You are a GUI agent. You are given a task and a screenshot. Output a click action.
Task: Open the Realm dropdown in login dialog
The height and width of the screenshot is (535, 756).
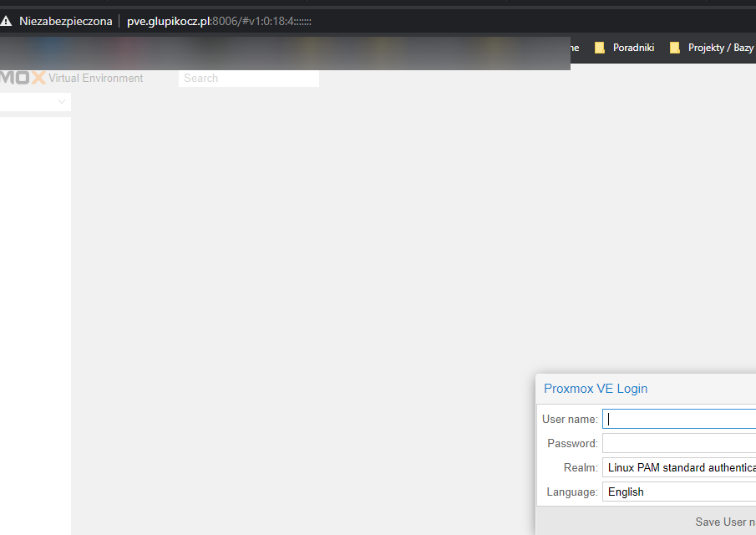(678, 467)
